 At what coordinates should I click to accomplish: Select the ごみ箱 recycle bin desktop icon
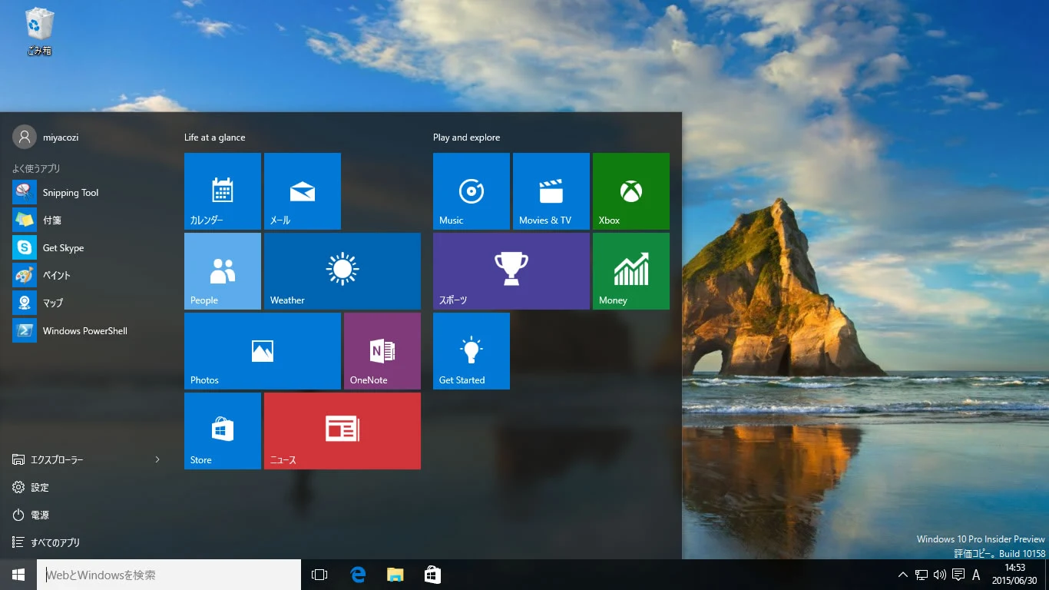(39, 31)
